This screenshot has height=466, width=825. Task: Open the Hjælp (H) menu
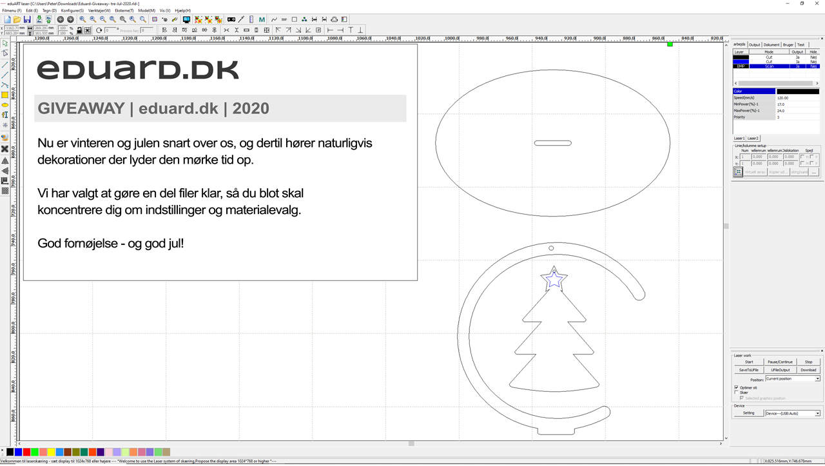(183, 11)
